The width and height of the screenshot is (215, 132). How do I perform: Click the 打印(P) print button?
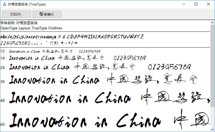16,14
